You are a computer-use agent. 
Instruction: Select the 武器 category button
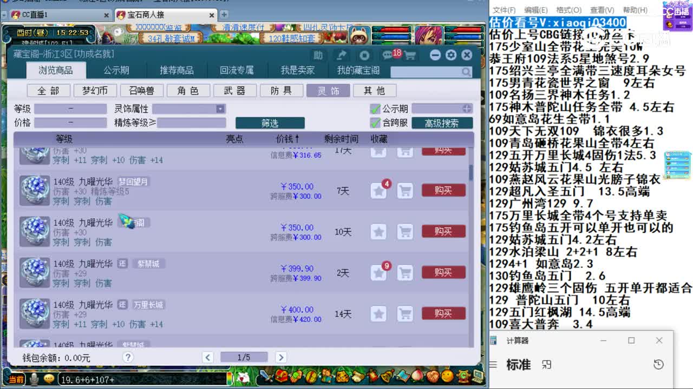[235, 91]
